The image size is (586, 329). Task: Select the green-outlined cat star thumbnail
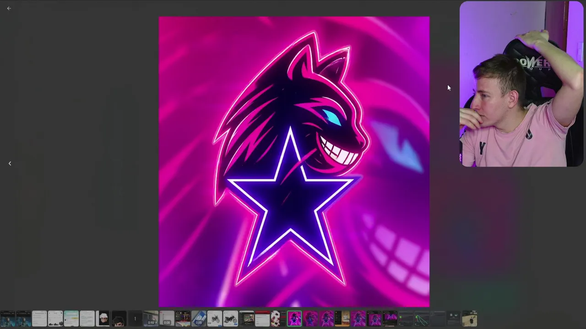(294, 318)
